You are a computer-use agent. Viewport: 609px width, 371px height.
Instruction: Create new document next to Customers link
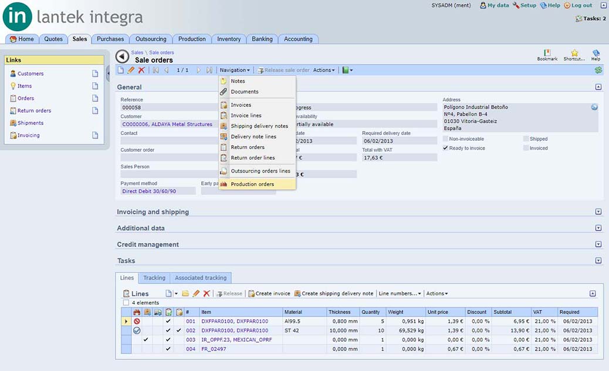point(95,73)
